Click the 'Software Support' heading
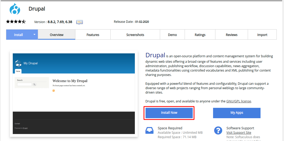 pyautogui.click(x=240, y=128)
